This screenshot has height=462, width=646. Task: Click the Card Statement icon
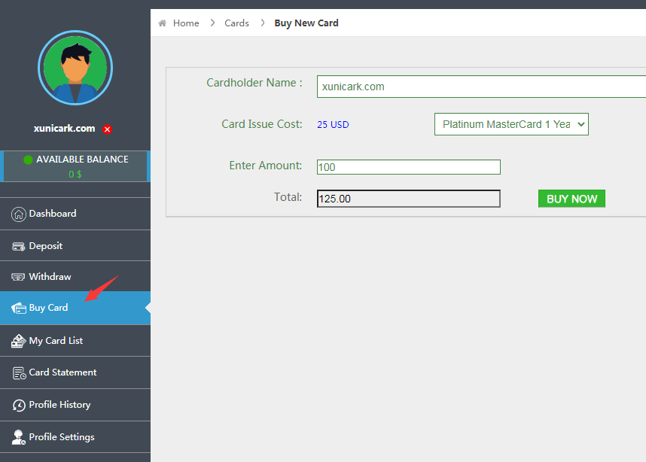(x=19, y=372)
